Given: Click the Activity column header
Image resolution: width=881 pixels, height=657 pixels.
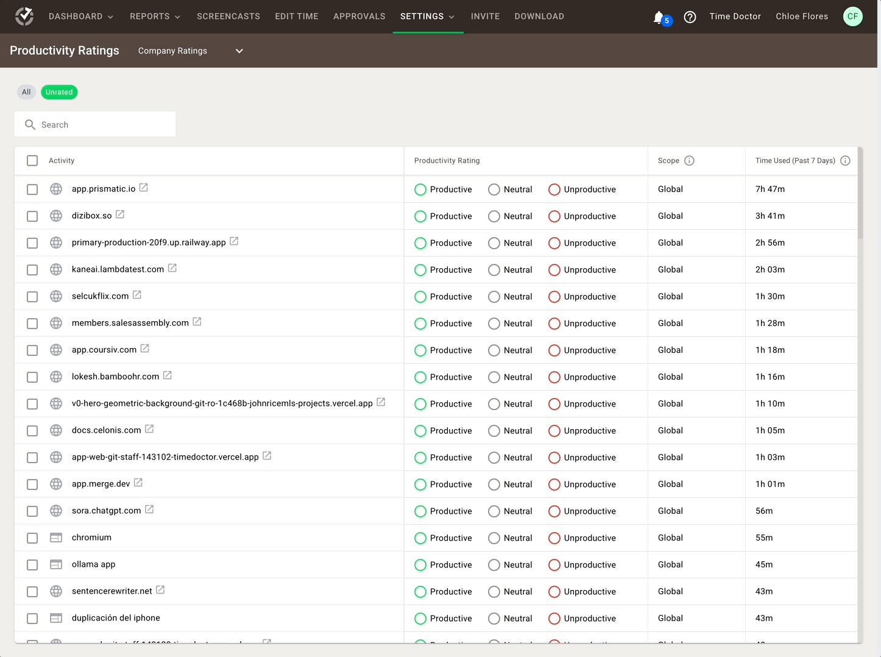Looking at the screenshot, I should point(62,161).
